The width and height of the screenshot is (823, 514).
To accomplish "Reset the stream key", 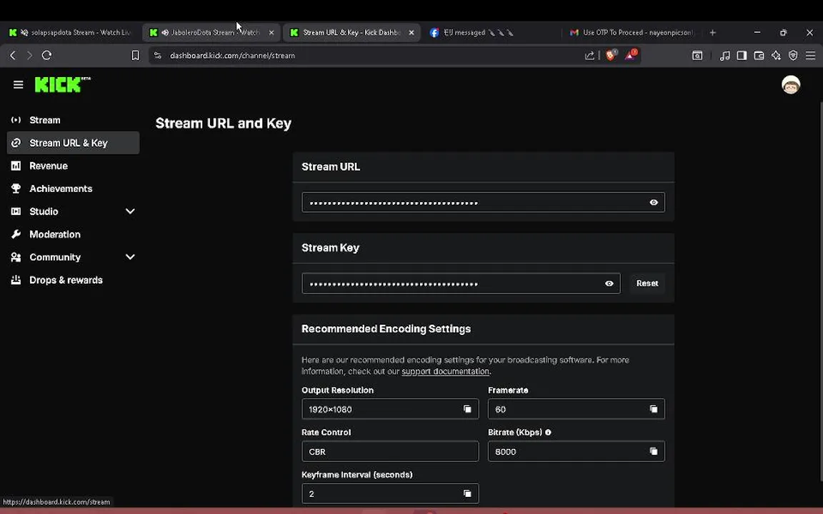I will pos(647,283).
